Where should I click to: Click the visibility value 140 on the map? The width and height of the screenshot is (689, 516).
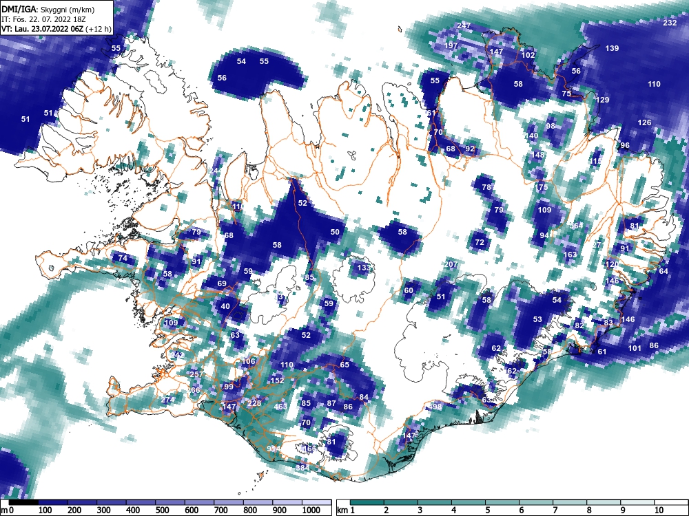coord(531,136)
